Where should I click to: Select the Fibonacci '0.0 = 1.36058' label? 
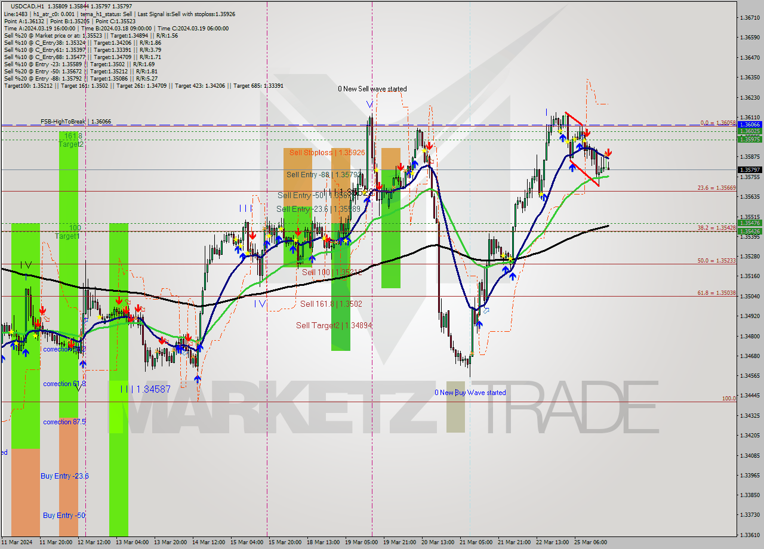pos(719,123)
